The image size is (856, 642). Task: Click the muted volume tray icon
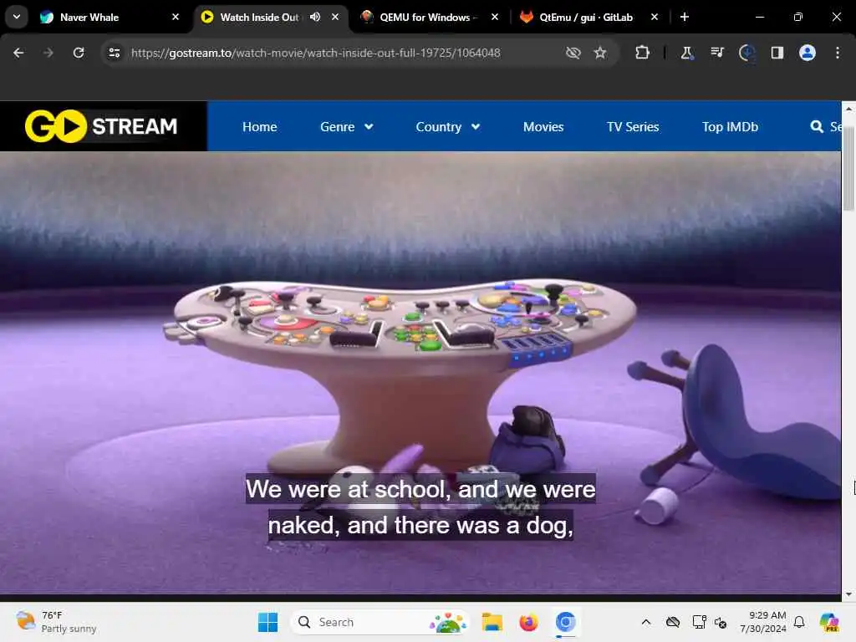tap(721, 622)
